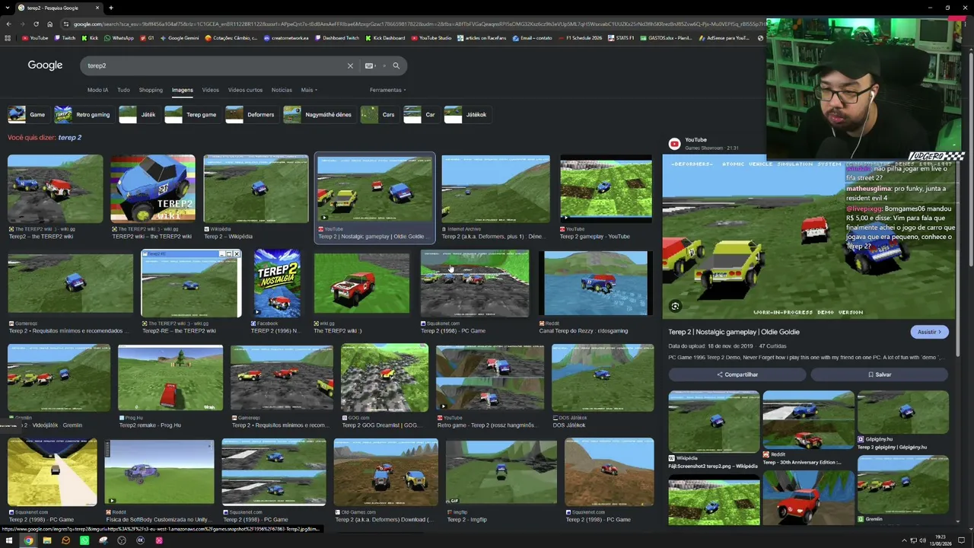
Task: Select the Imagens tab
Action: (182, 90)
